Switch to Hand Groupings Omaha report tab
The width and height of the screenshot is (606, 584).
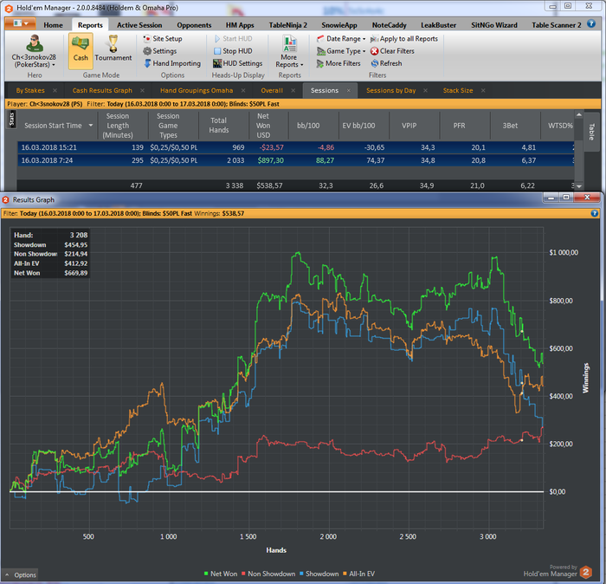[197, 90]
